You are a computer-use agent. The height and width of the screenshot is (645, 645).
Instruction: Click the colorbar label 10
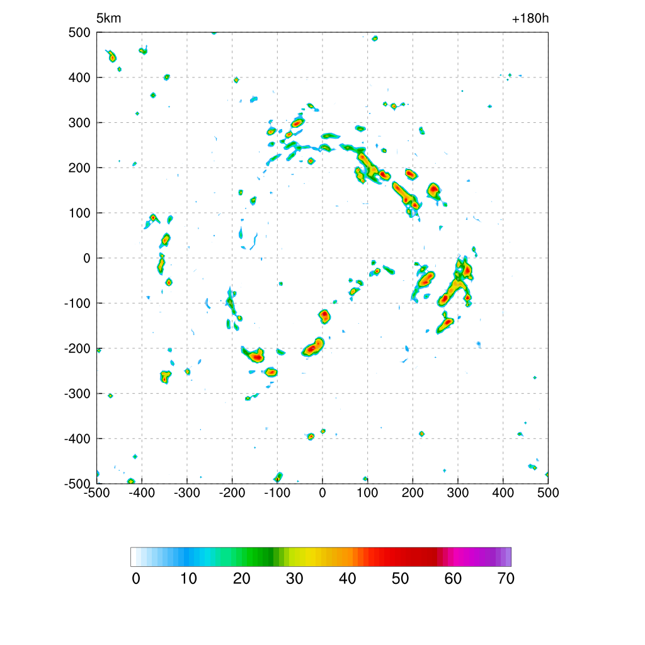point(189,579)
